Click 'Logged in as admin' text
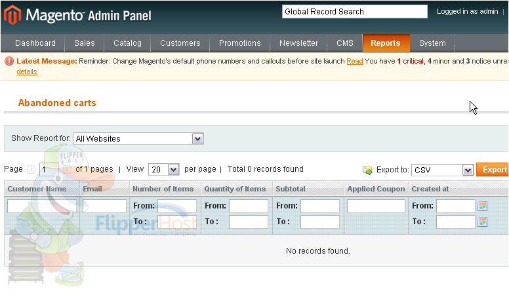The height and width of the screenshot is (295, 509). point(468,11)
